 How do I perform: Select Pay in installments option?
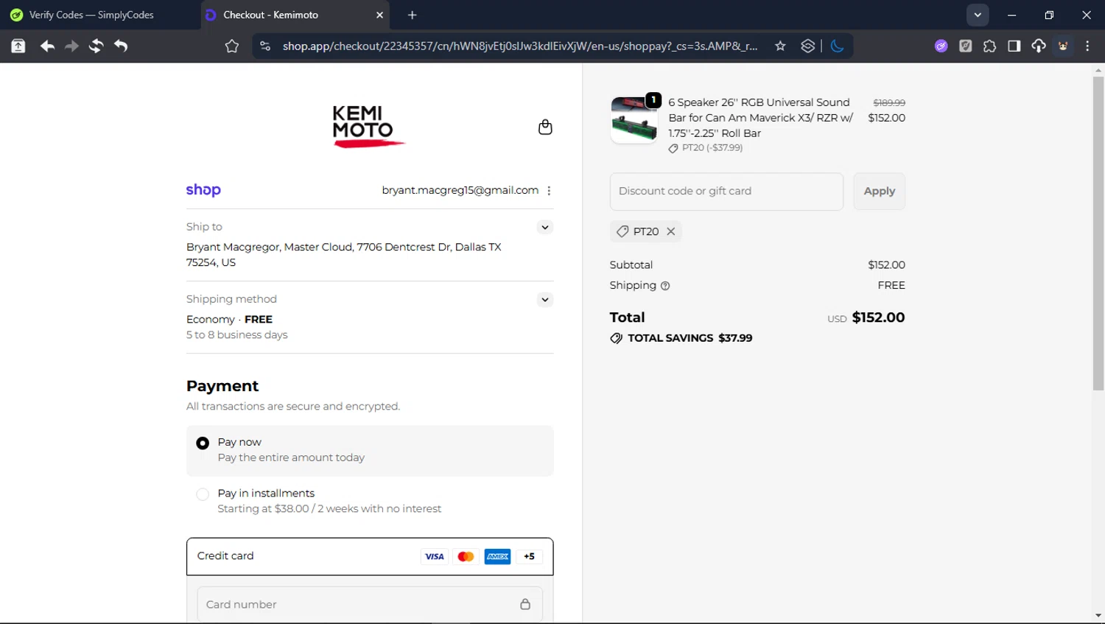tap(203, 494)
